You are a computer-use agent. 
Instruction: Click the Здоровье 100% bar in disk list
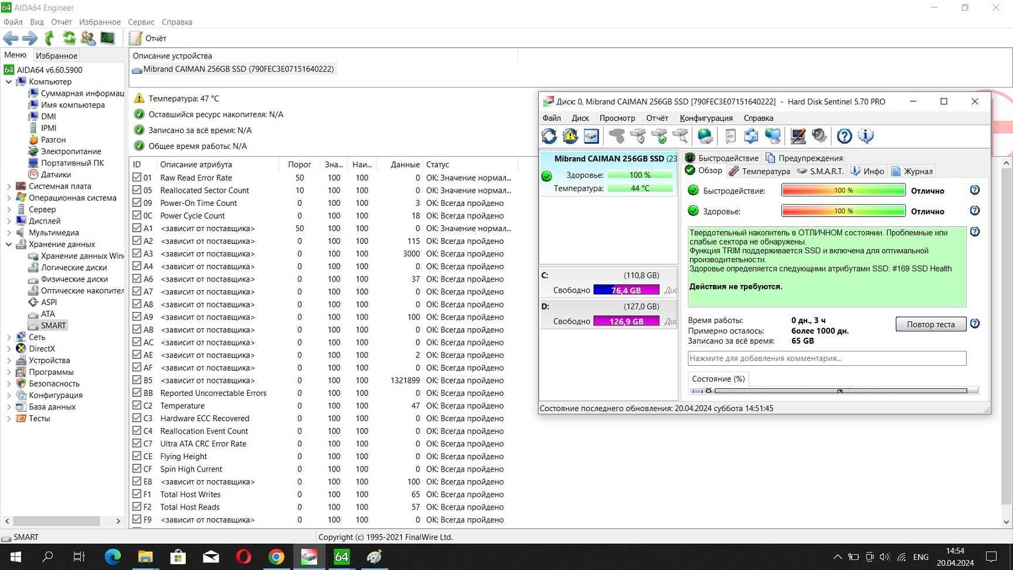click(640, 175)
